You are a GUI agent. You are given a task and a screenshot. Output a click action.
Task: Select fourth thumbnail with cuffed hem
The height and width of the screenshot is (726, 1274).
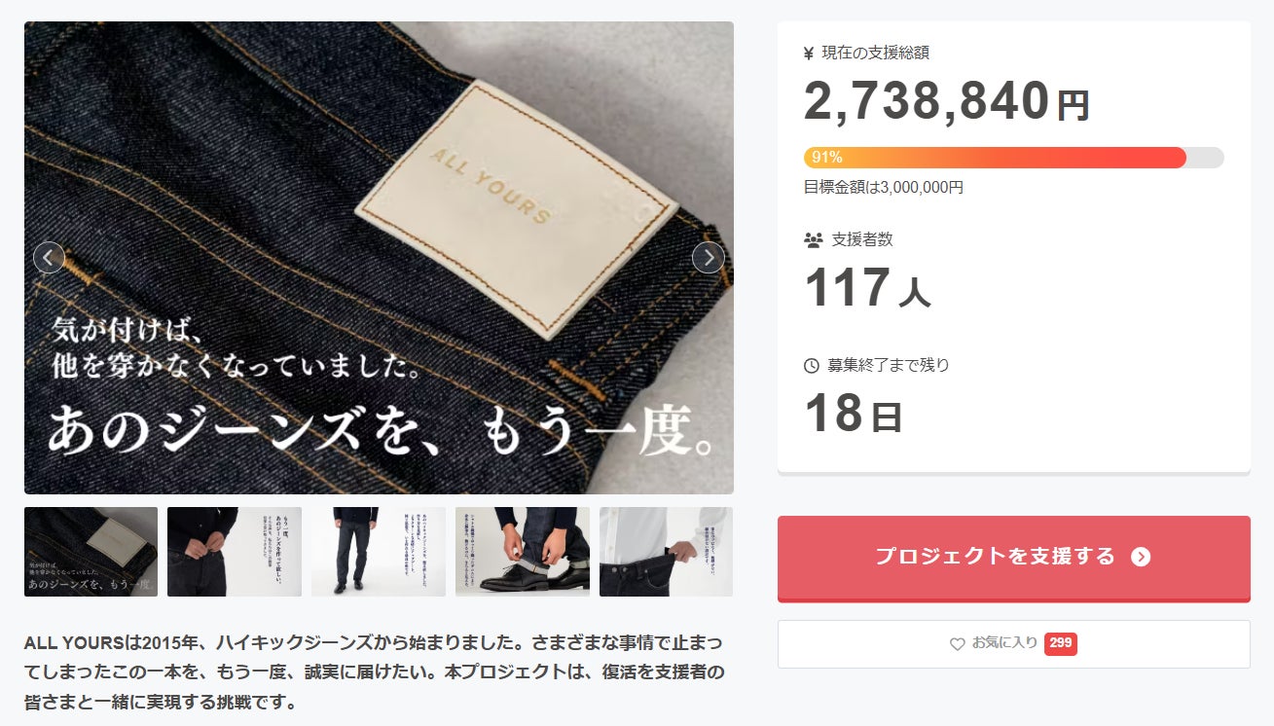pyautogui.click(x=523, y=552)
